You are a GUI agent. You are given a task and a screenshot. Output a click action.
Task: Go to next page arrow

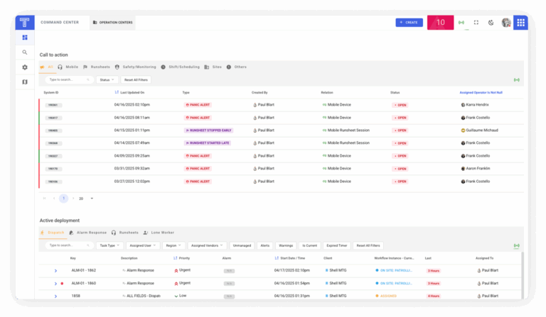(73, 199)
